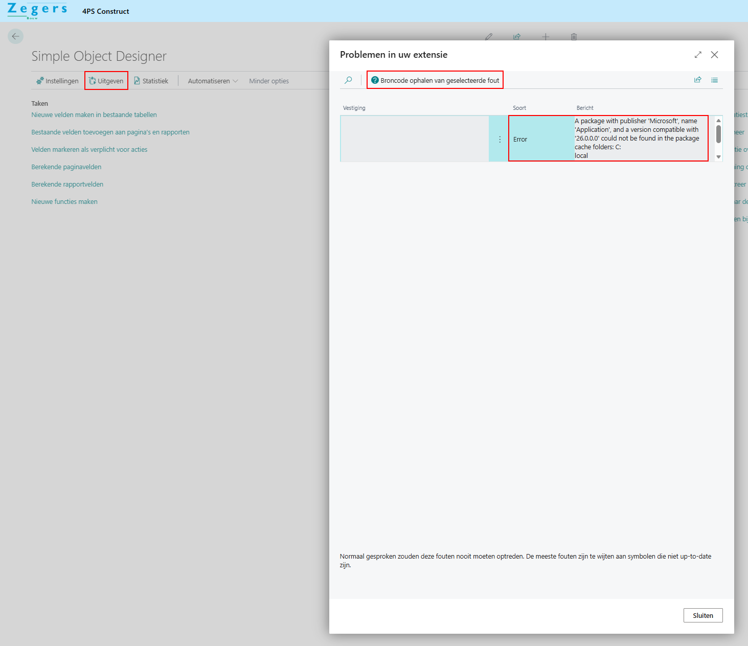Viewport: 748px width, 646px height.
Task: Click the back arrow button
Action: (x=15, y=36)
